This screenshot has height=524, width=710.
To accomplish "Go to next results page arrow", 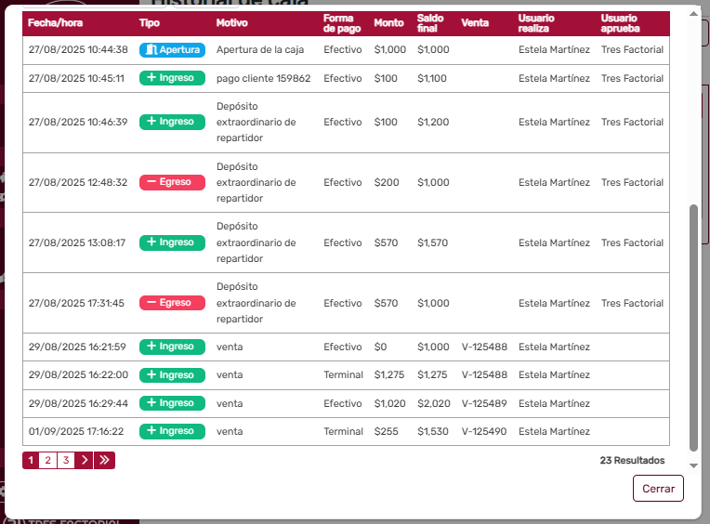I will (84, 460).
